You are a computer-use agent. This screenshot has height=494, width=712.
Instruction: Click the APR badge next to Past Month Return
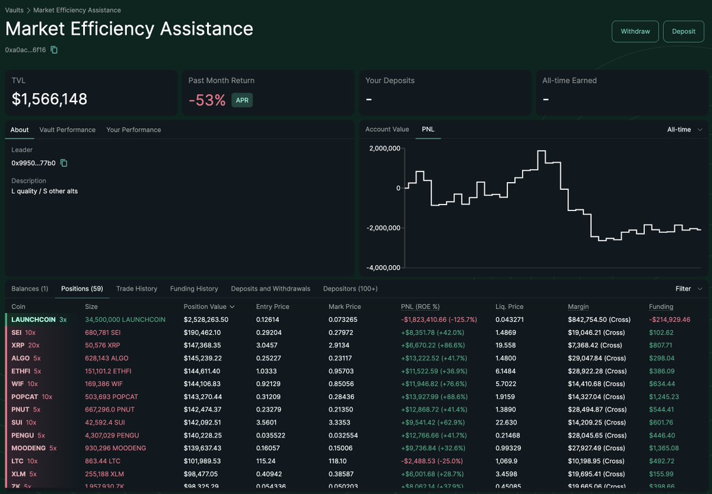[242, 100]
